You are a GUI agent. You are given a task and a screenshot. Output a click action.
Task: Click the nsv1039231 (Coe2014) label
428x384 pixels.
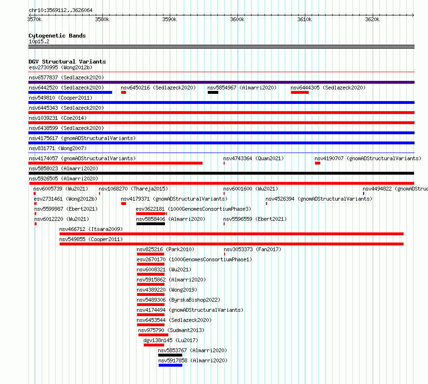point(58,118)
